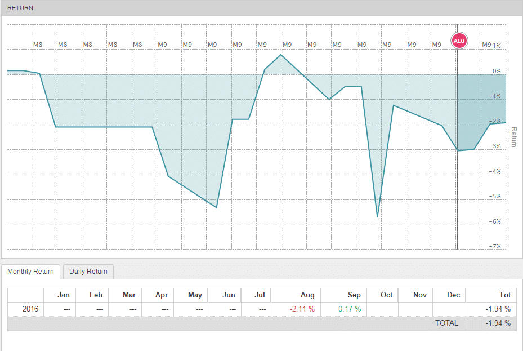523x351 pixels.
Task: Click the Jan column header
Action: tap(64, 295)
